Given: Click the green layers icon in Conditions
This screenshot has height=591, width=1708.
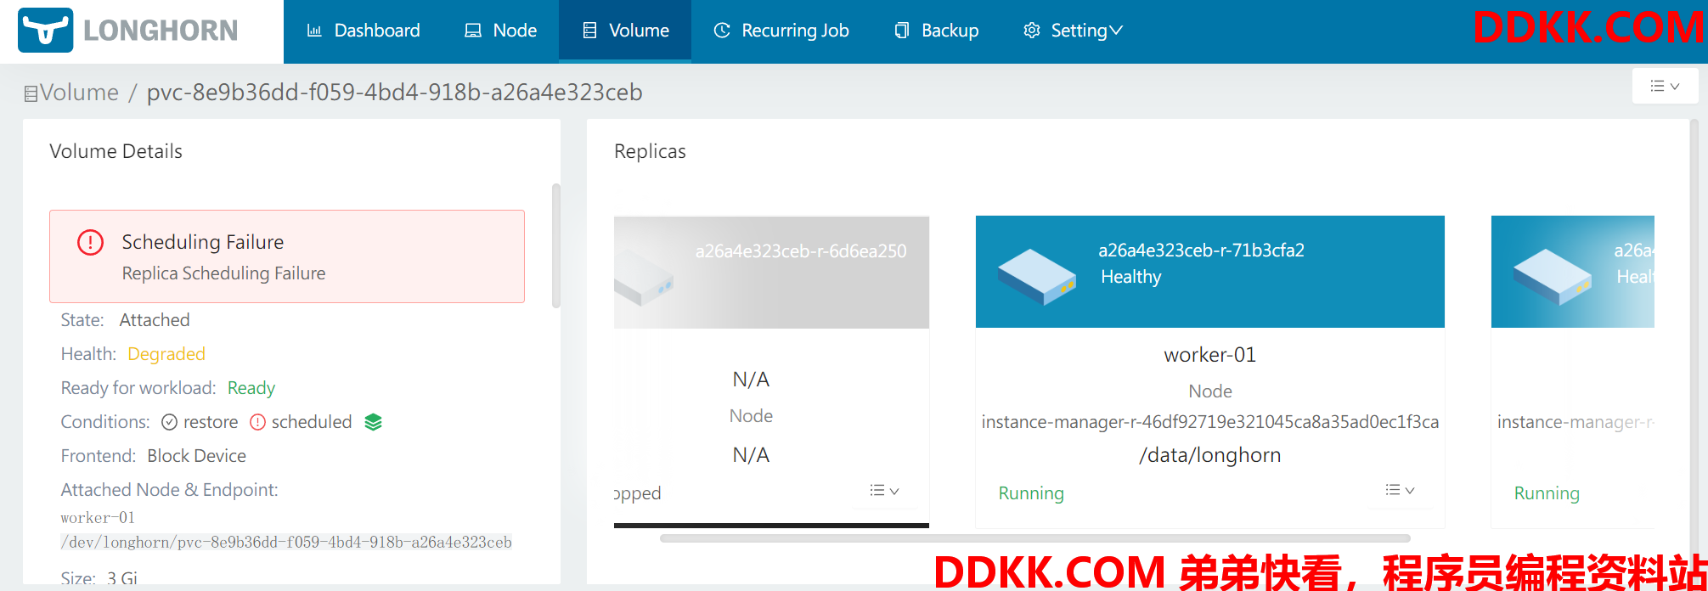Looking at the screenshot, I should pyautogui.click(x=374, y=422).
